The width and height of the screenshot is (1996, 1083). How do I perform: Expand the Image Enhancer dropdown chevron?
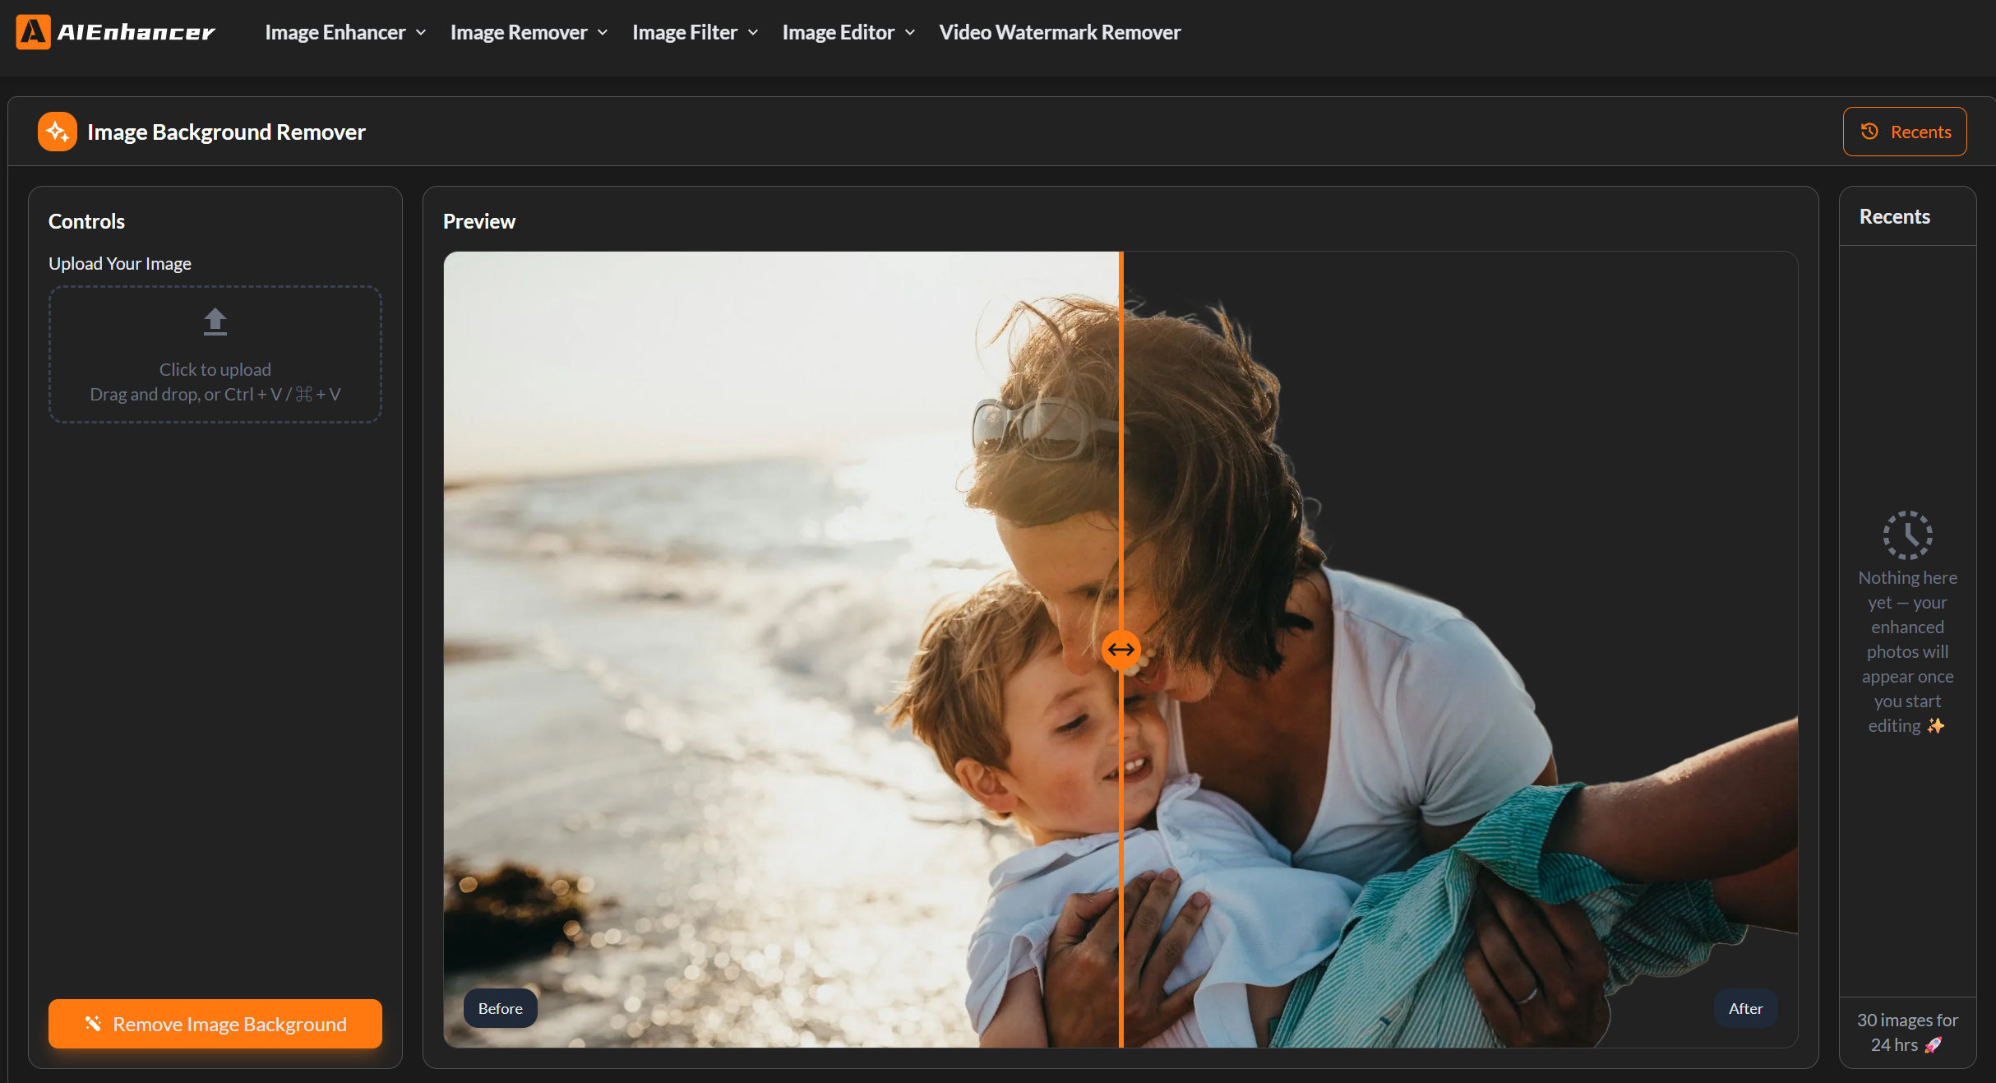click(421, 33)
